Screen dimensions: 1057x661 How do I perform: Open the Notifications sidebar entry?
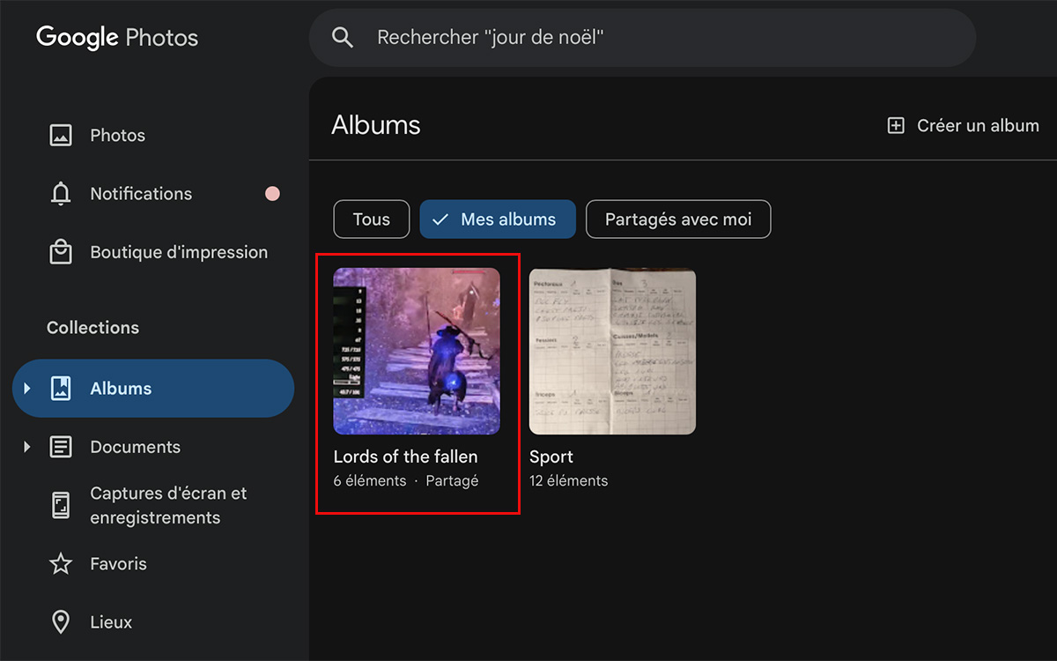(x=141, y=194)
